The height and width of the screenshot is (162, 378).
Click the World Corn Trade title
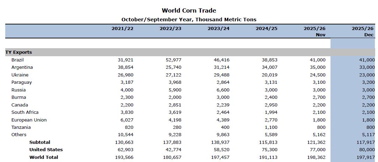[x=189, y=10]
